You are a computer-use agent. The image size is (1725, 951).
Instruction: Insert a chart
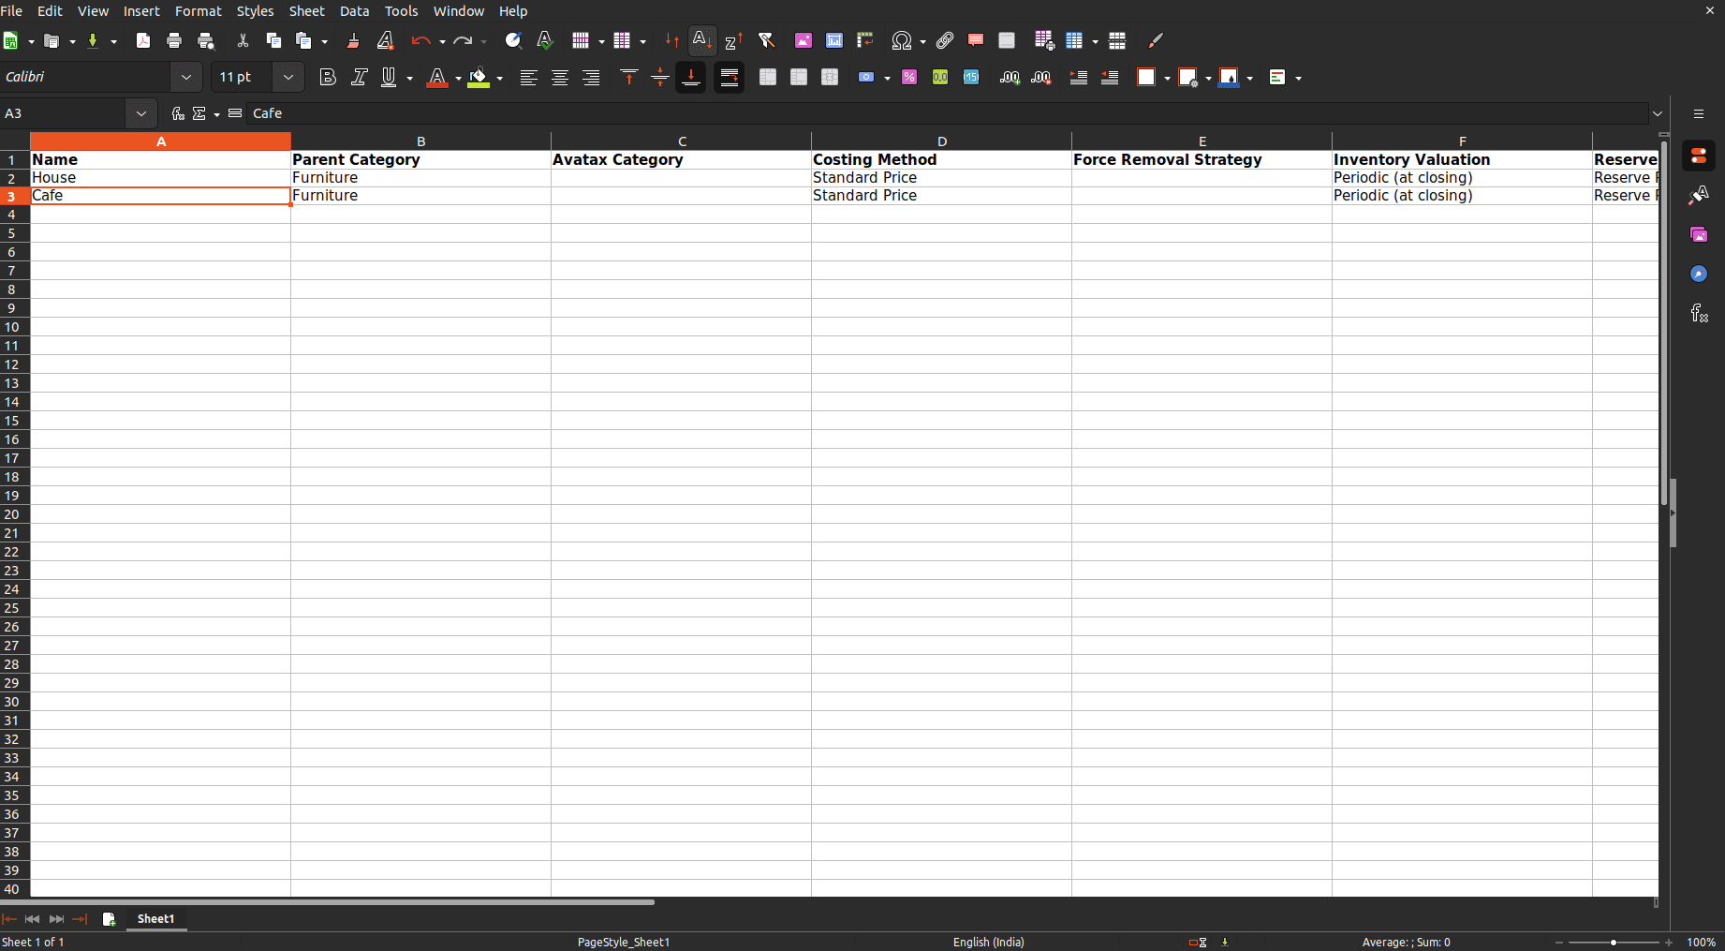[x=834, y=40]
